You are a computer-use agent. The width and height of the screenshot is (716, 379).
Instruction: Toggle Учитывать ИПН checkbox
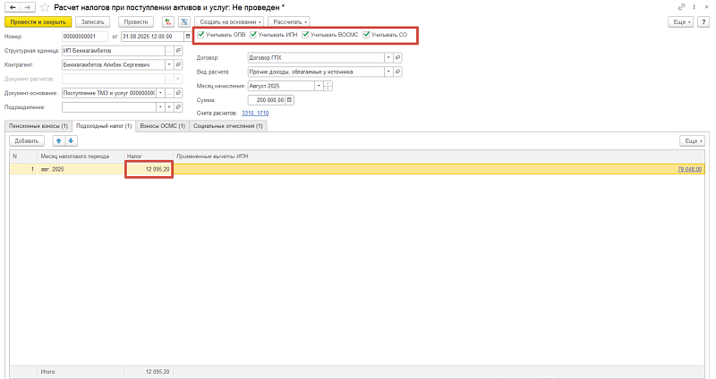pyautogui.click(x=253, y=35)
